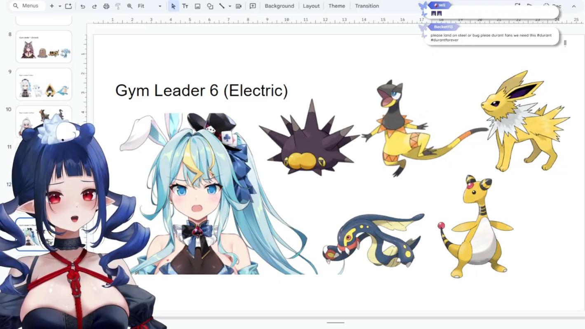585x329 pixels.
Task: Click the Wil chat username badge
Action: pyautogui.click(x=439, y=5)
